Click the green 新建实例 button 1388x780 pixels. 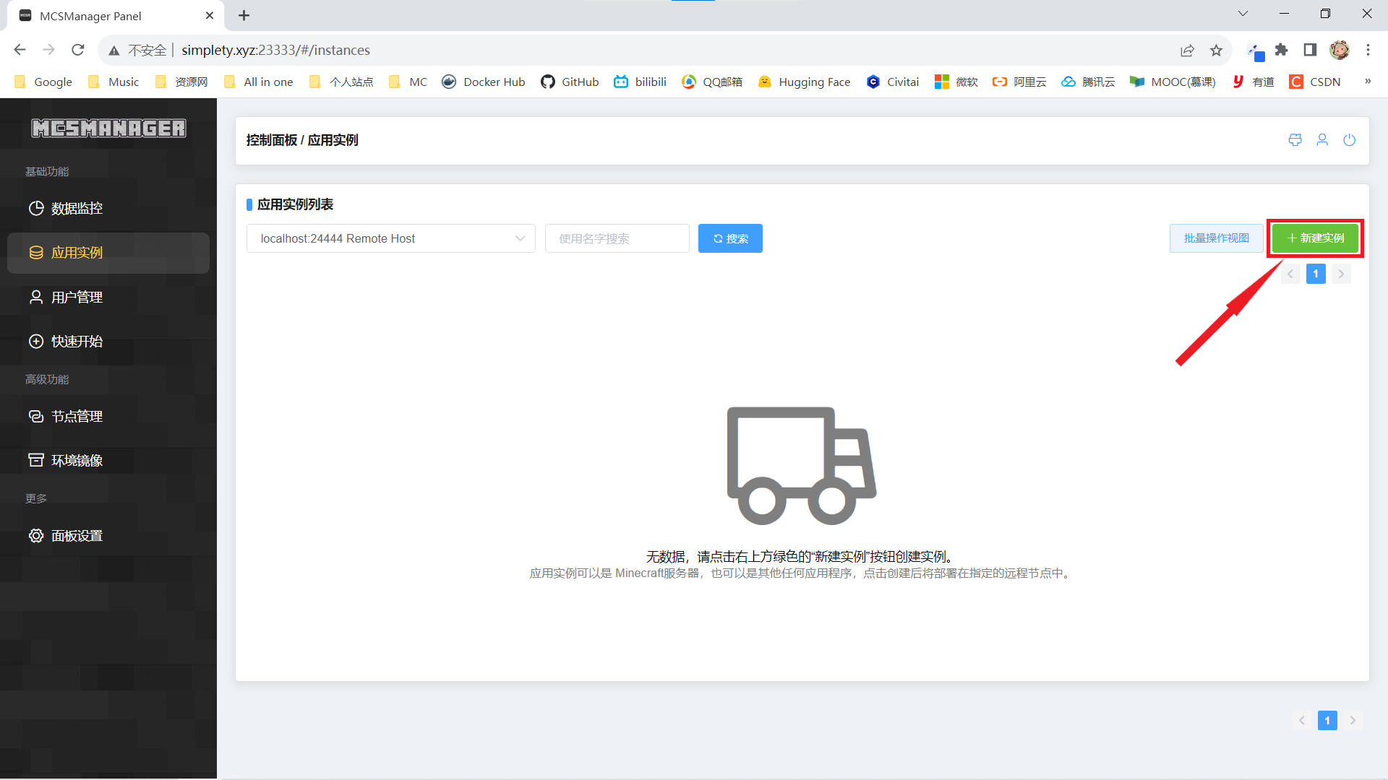click(x=1315, y=238)
